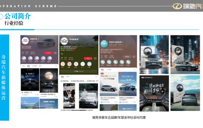
Task: Open the girl in pink note thumbnail
Action: click(x=69, y=96)
